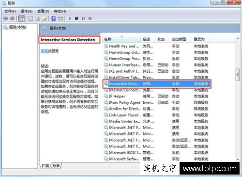Click the Export List toolbar icon
The width and height of the screenshot is (242, 177).
pyautogui.click(x=45, y=18)
